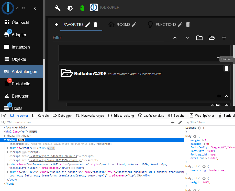The image size is (235, 191).
Task: Delete the FUNCTIONS category with trash icon
Action: point(188,25)
